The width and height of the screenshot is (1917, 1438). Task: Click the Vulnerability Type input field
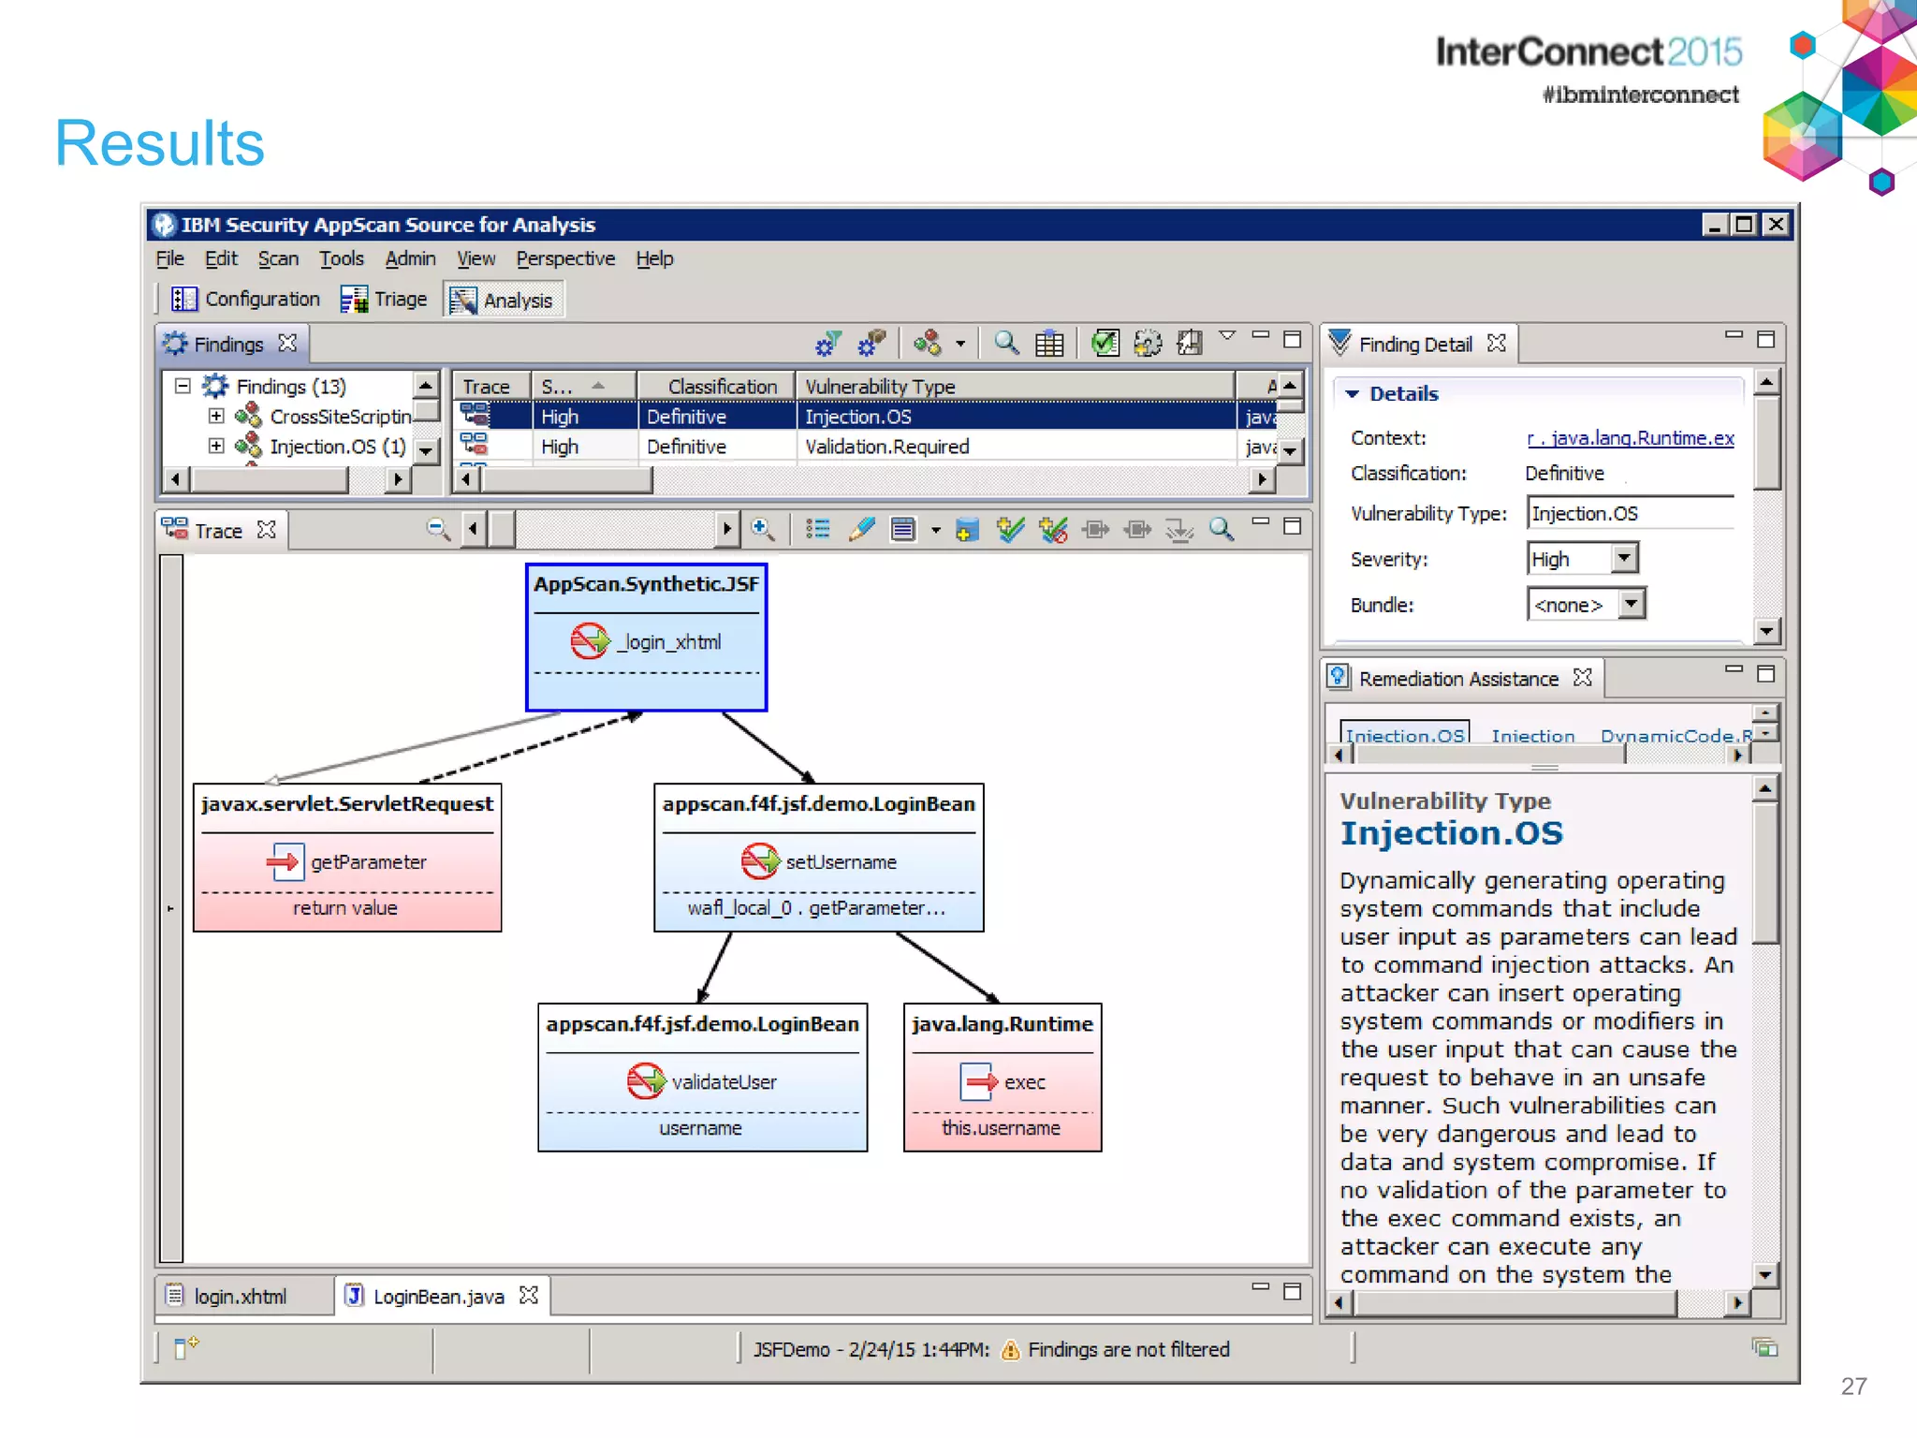click(x=1629, y=514)
